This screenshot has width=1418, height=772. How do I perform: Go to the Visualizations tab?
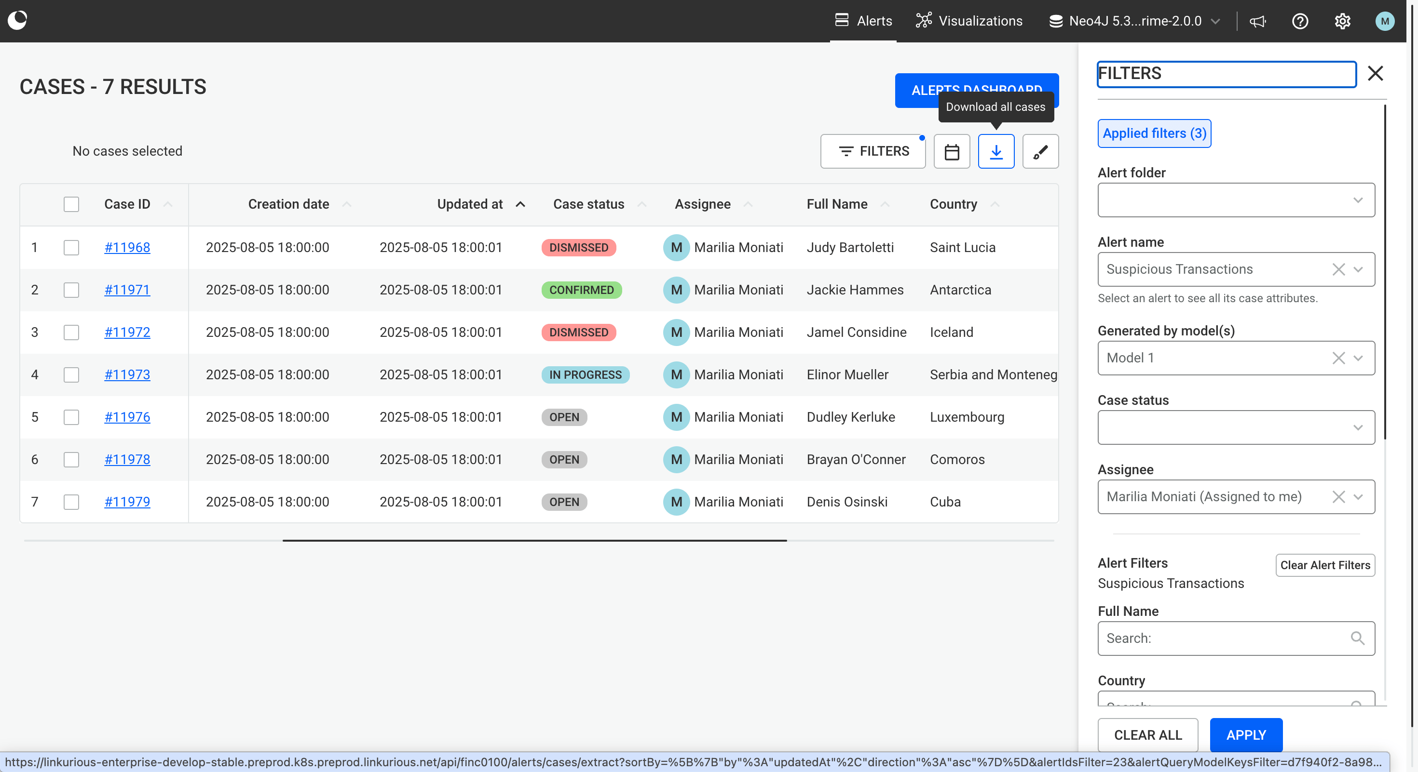pyautogui.click(x=969, y=21)
